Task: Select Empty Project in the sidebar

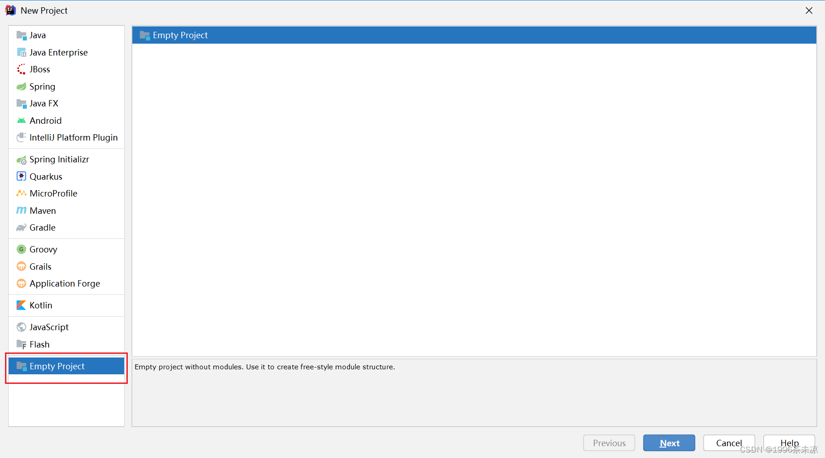Action: pyautogui.click(x=66, y=366)
